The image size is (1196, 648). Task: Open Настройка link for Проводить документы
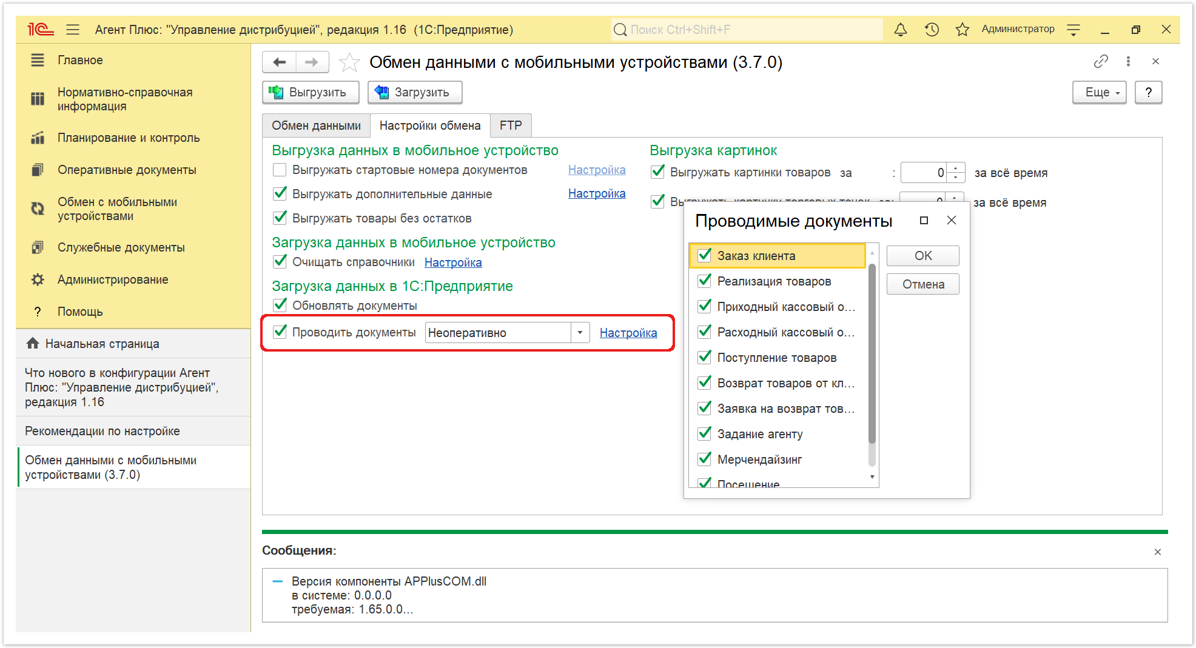(628, 332)
